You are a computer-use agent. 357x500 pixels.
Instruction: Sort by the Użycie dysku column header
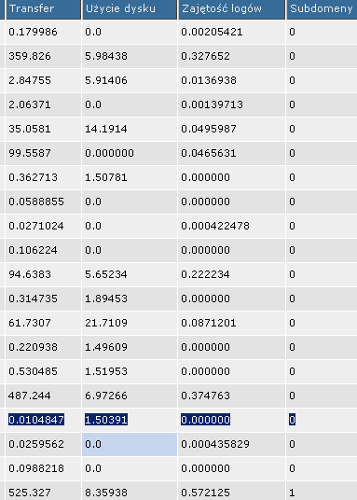(130, 9)
